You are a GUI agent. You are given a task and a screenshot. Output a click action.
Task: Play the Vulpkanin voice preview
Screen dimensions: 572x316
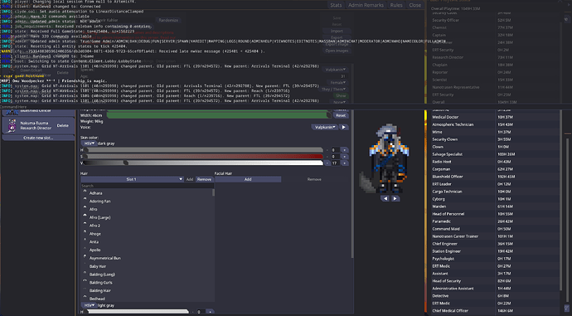344,127
